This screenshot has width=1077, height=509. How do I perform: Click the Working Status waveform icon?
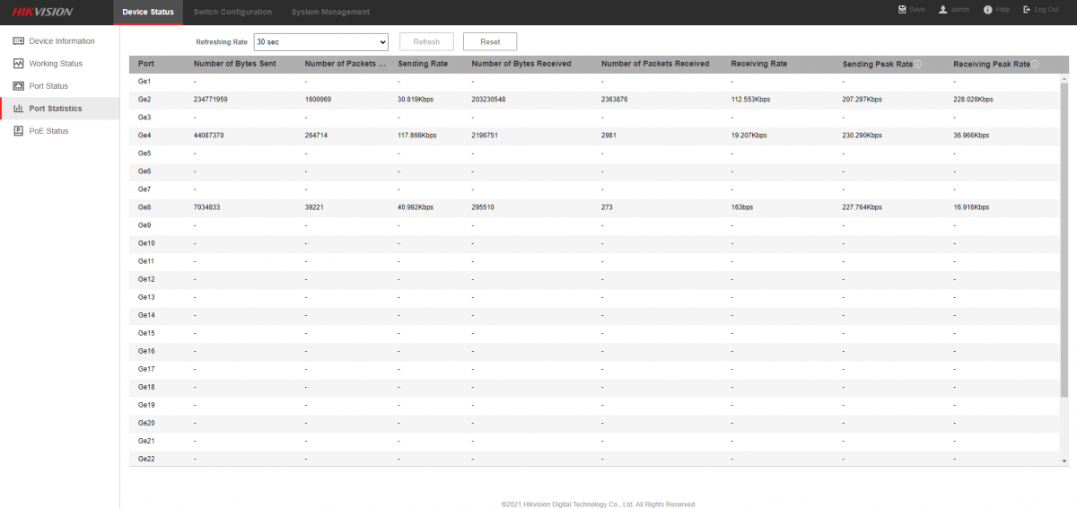coord(19,64)
